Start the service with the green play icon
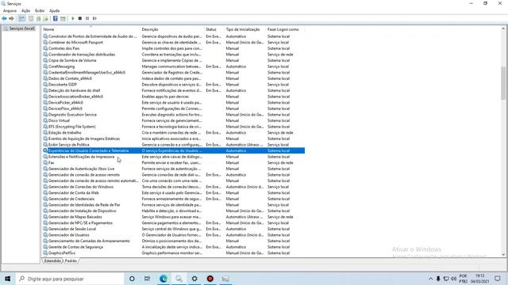Viewport: 508px width, 285px height. tap(73, 19)
